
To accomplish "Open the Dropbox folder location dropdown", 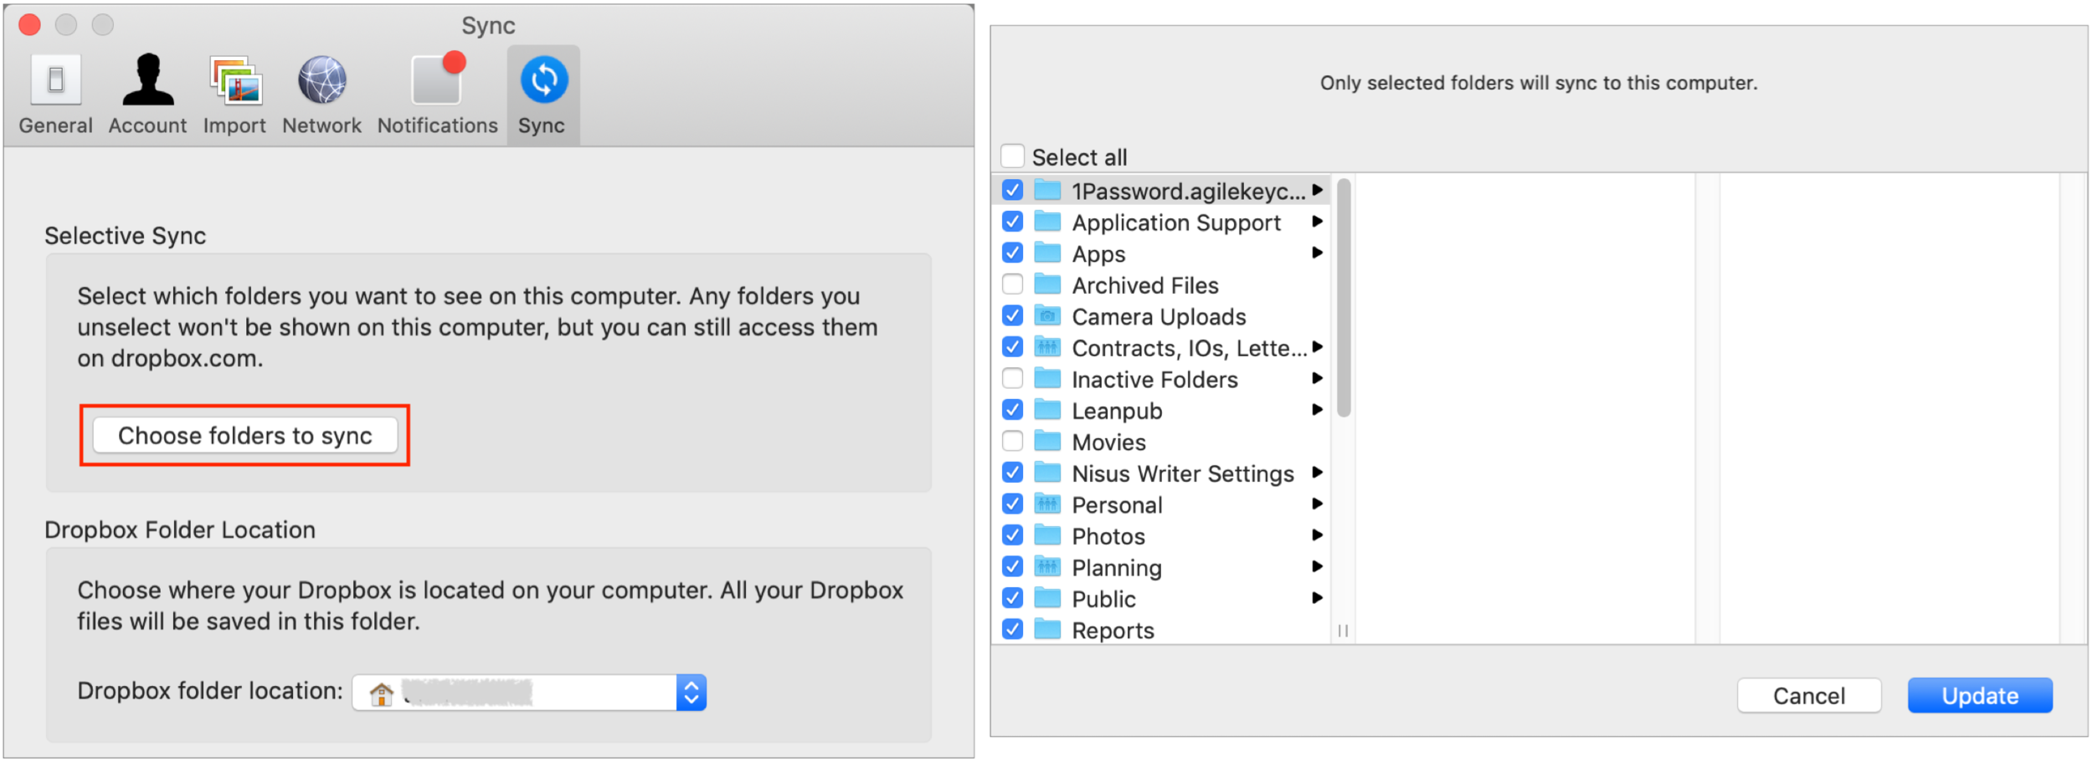I will coord(529,693).
